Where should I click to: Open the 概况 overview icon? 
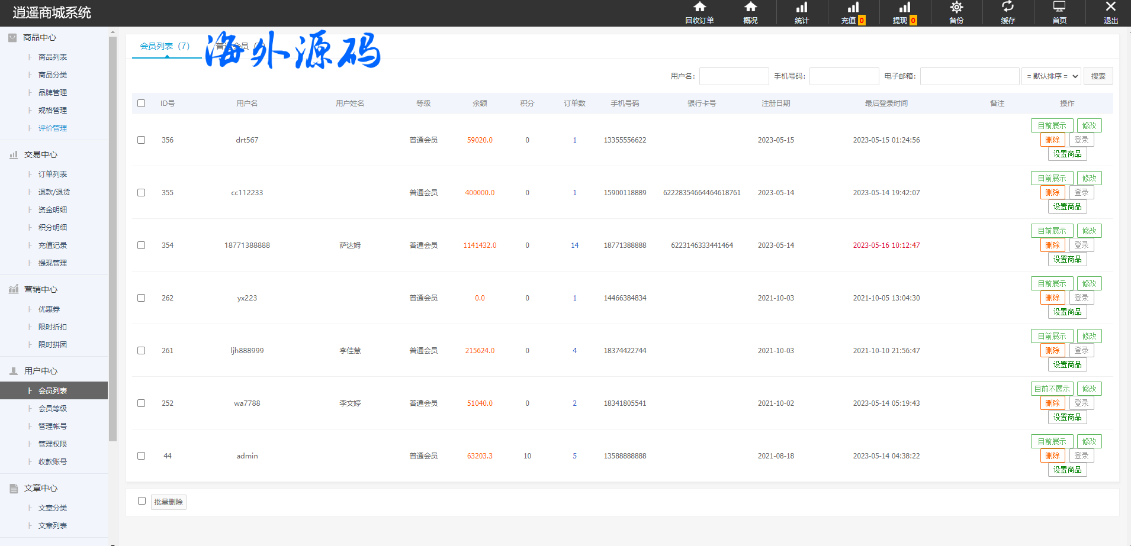[750, 8]
